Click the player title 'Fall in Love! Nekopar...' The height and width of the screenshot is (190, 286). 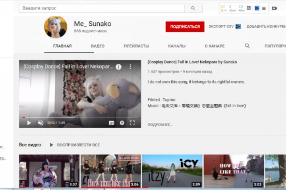[68, 66]
